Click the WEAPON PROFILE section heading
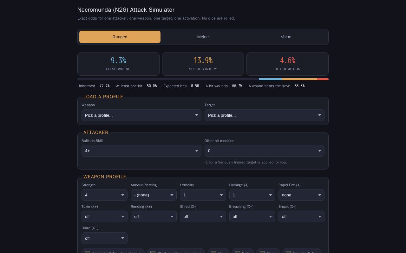This screenshot has height=253, width=406. point(105,177)
